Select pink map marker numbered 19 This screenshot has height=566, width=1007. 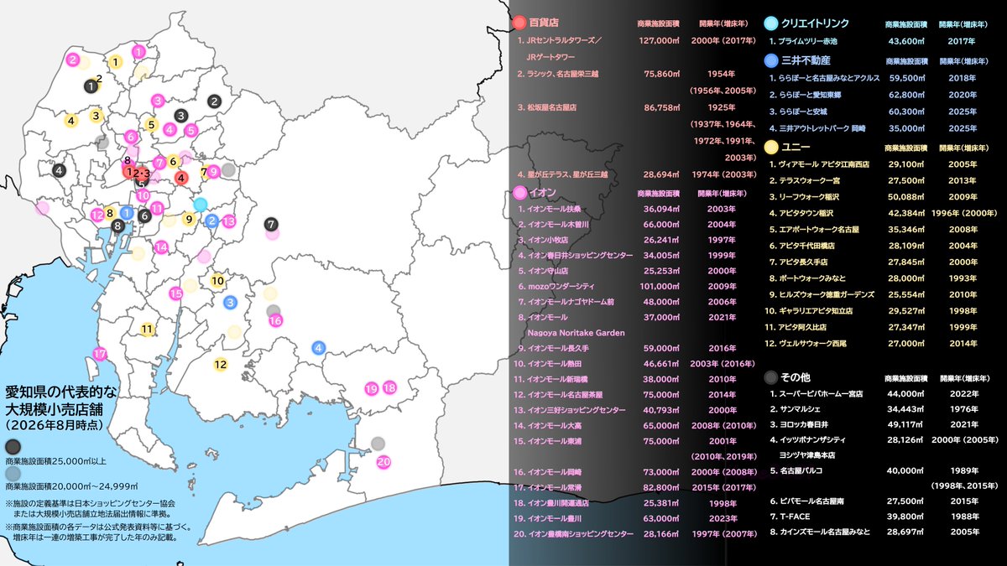(x=372, y=388)
